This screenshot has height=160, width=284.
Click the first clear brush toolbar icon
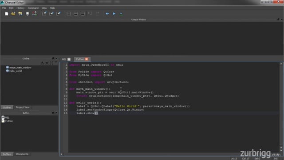44,14
